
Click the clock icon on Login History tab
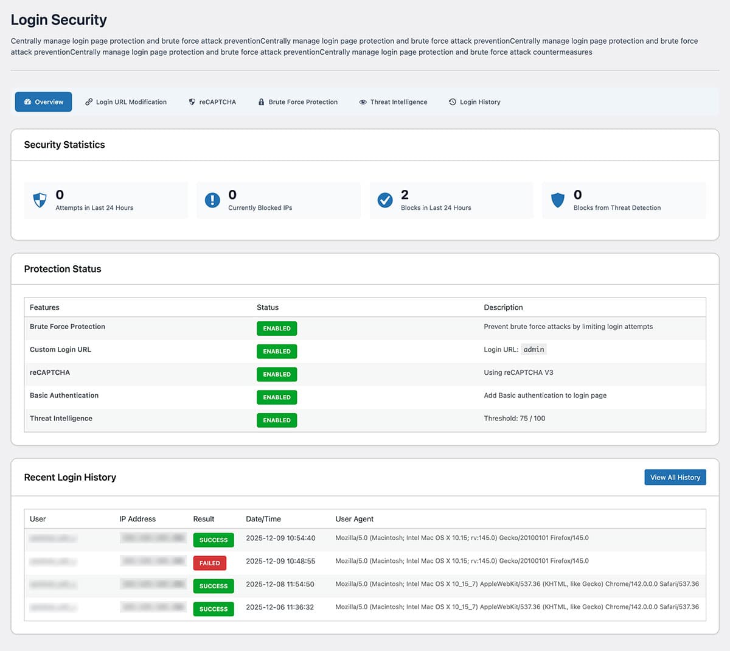pos(453,102)
